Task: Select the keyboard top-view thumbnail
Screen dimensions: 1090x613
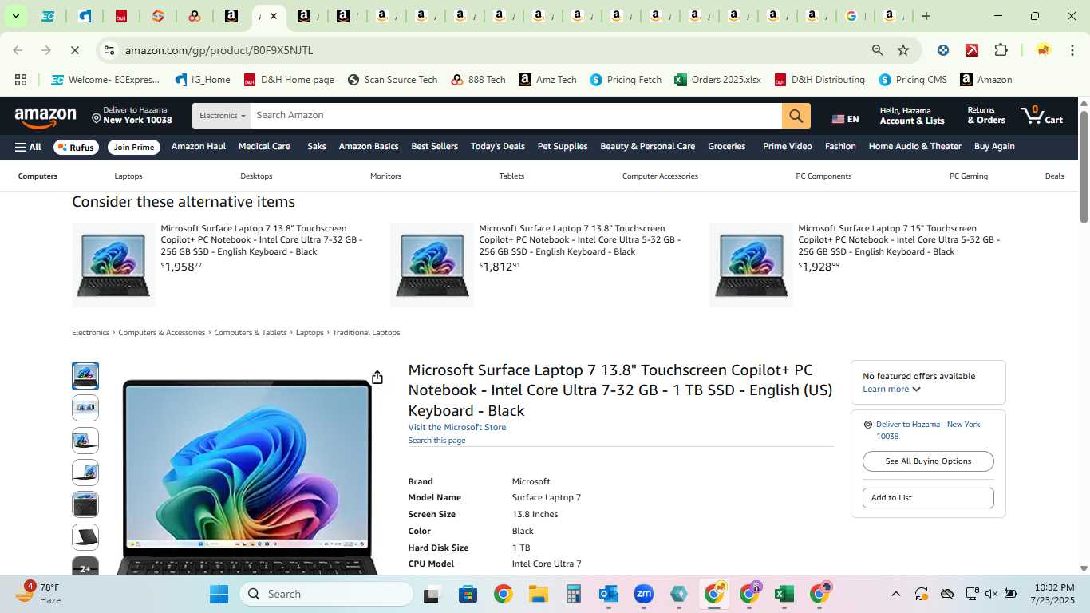Action: click(x=85, y=505)
